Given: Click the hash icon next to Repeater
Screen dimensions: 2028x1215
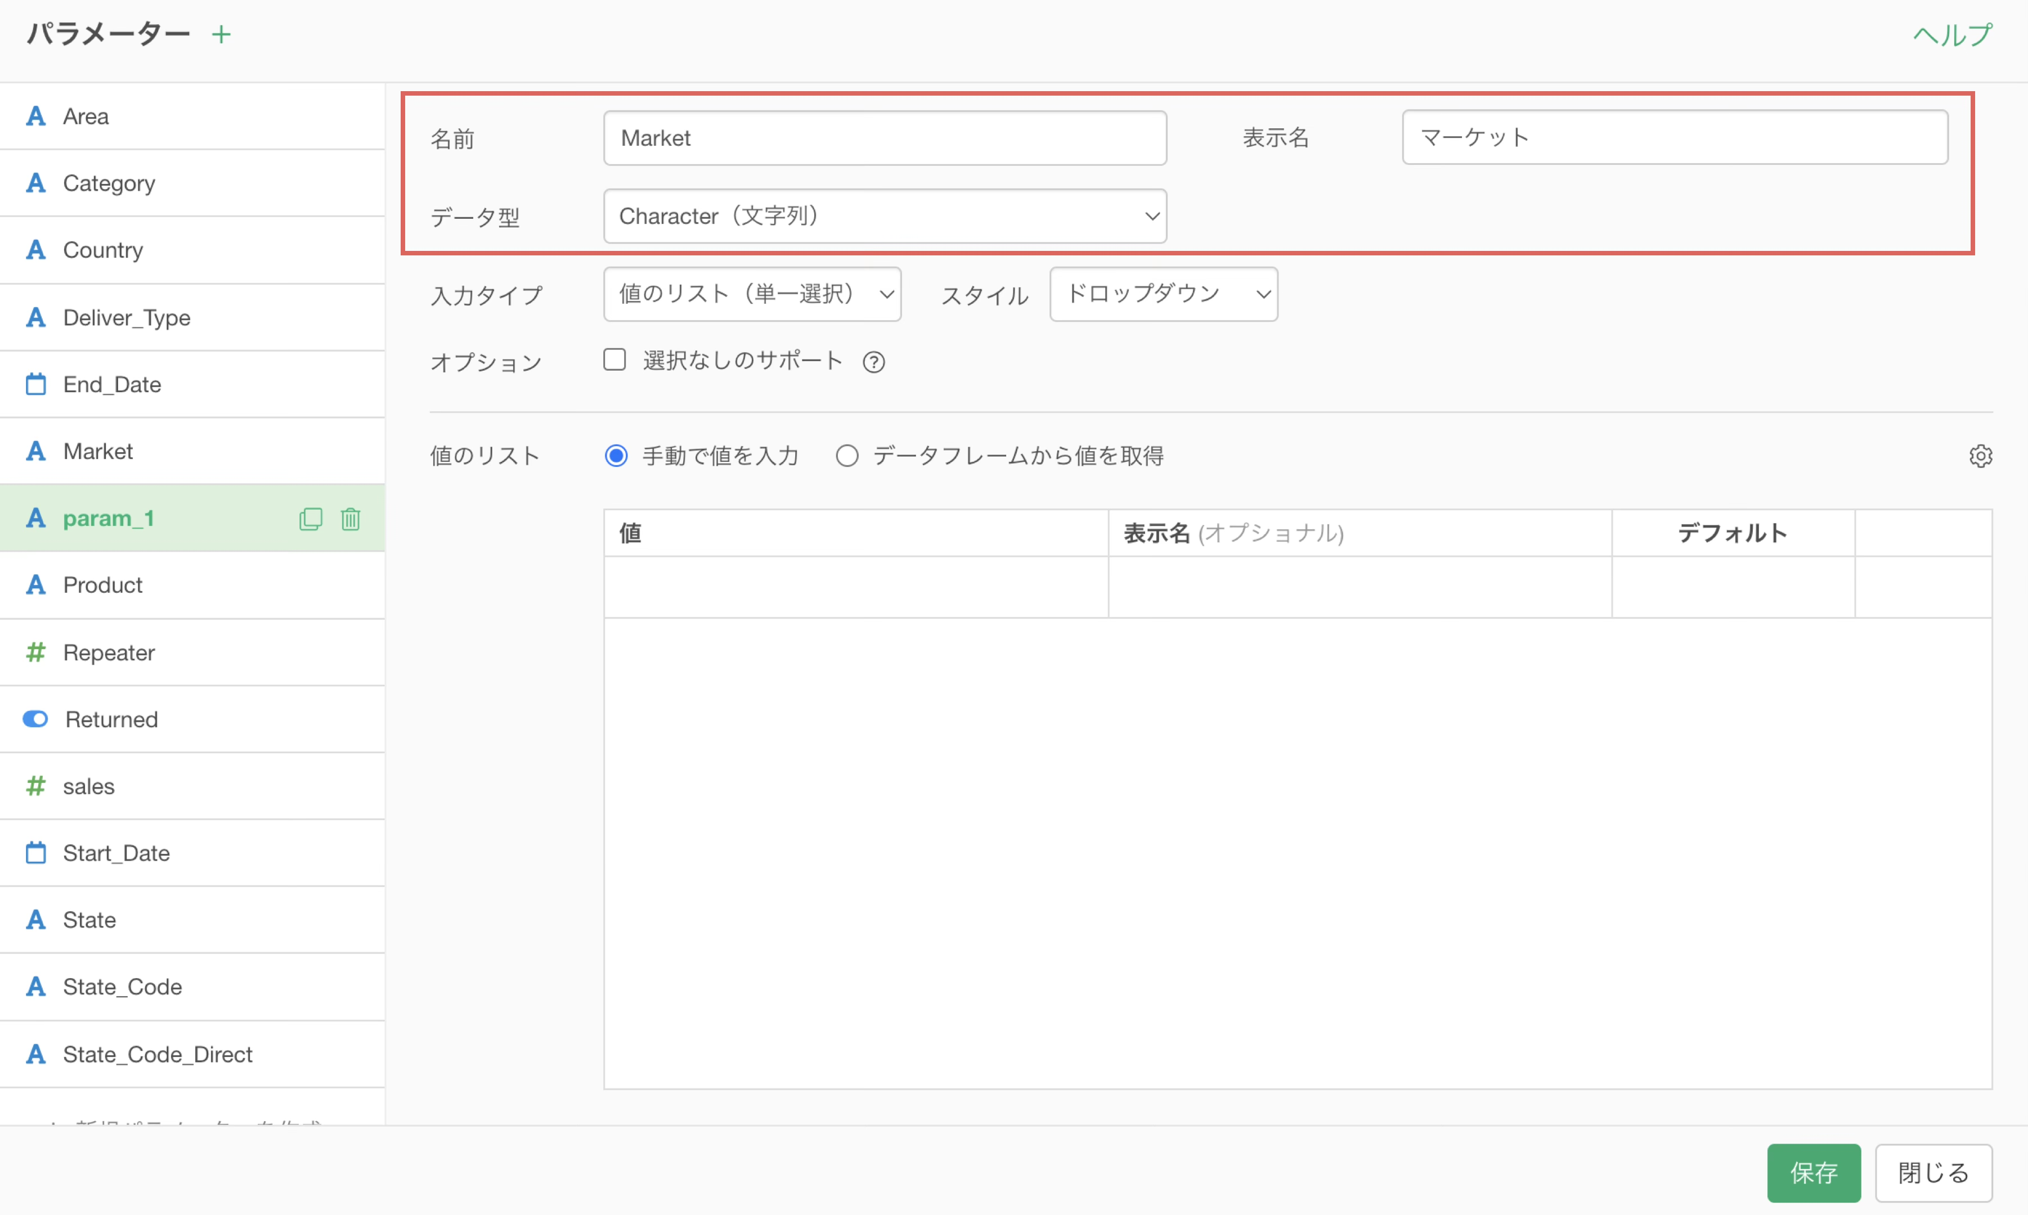Looking at the screenshot, I should (x=35, y=652).
